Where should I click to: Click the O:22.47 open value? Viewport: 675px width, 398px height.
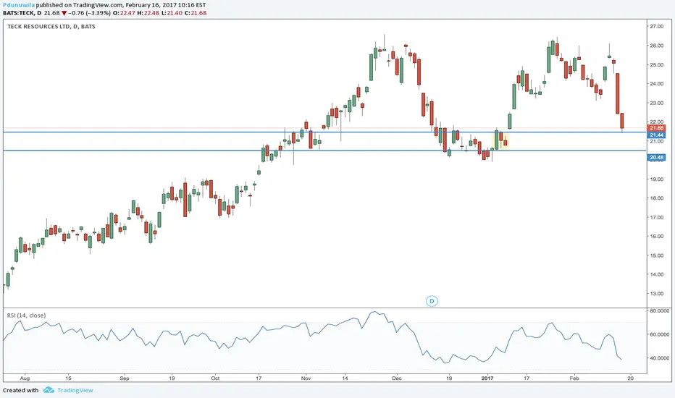124,13
